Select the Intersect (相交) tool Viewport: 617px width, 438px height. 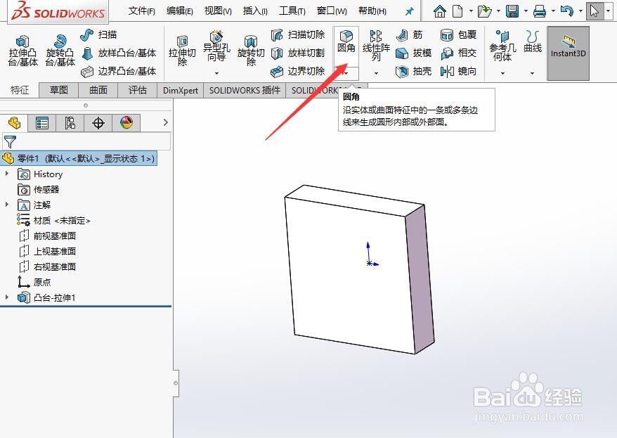click(458, 53)
